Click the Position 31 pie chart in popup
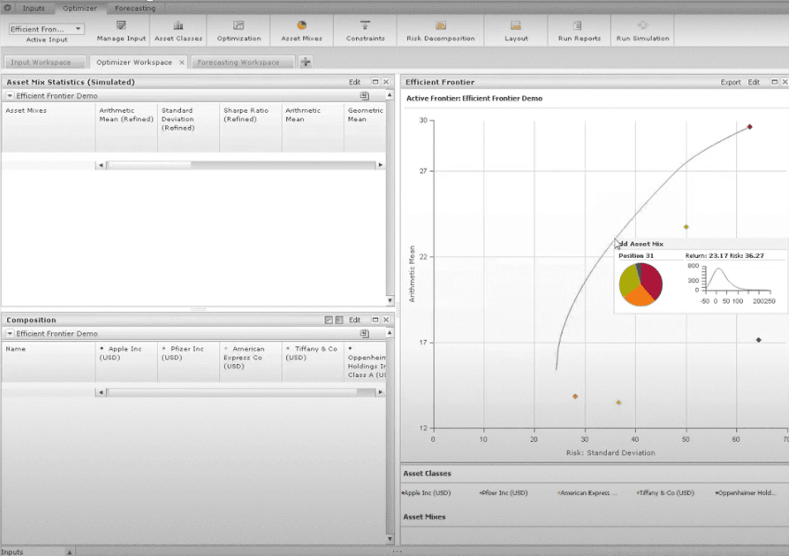Screen dimensions: 789x556 tap(641, 285)
